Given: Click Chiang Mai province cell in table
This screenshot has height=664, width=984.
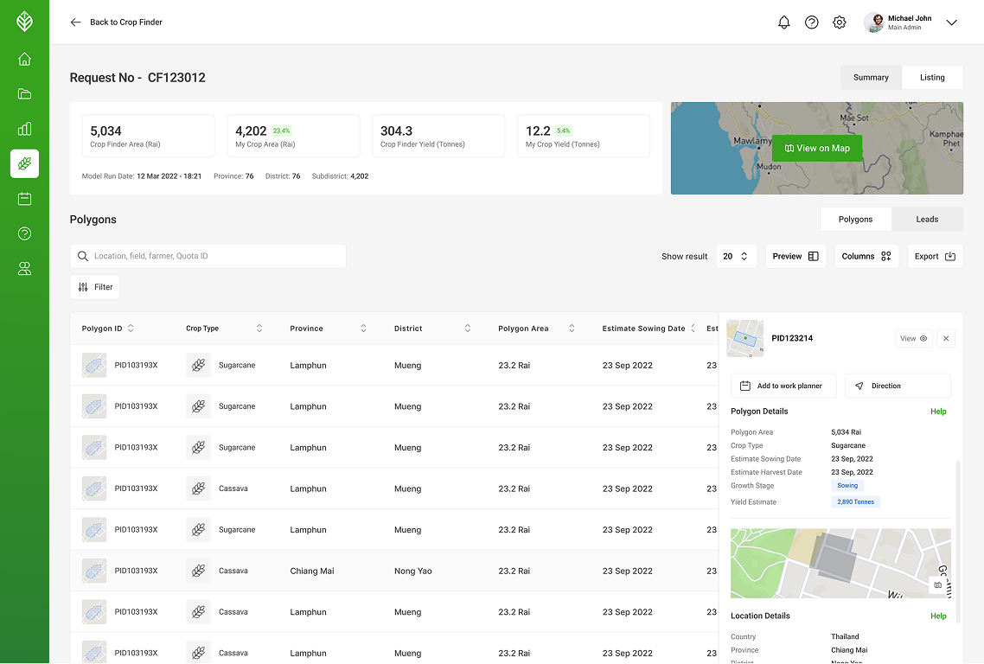Looking at the screenshot, I should click(312, 571).
